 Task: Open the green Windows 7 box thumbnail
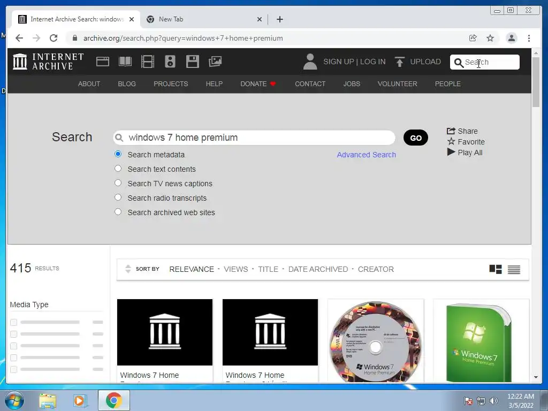pos(481,341)
